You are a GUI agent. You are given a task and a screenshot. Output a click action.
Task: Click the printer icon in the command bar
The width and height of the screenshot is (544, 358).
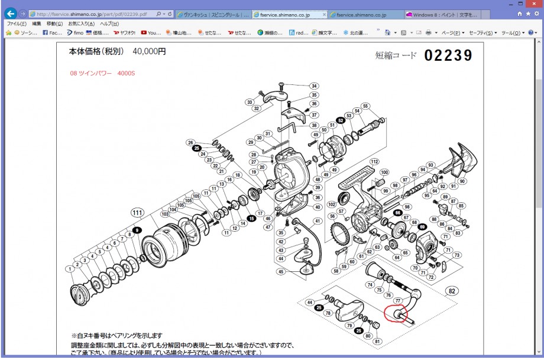(429, 32)
